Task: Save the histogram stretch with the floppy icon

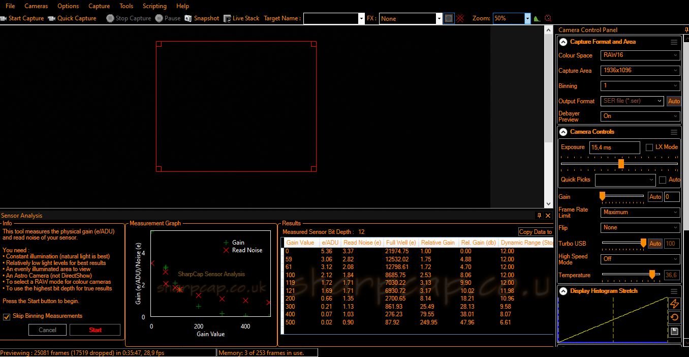Action: tap(674, 332)
